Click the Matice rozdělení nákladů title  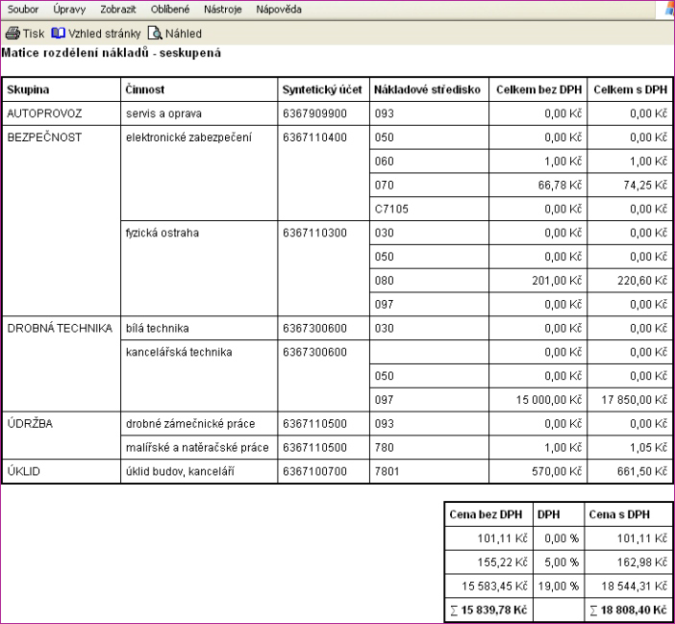pyautogui.click(x=112, y=53)
